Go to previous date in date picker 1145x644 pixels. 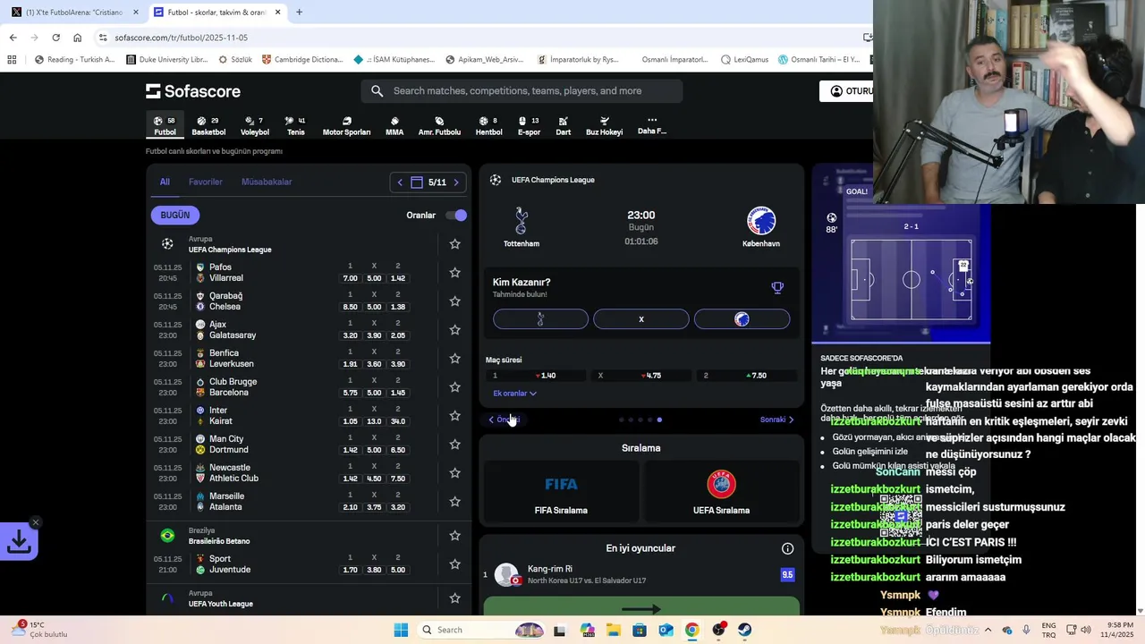point(400,182)
